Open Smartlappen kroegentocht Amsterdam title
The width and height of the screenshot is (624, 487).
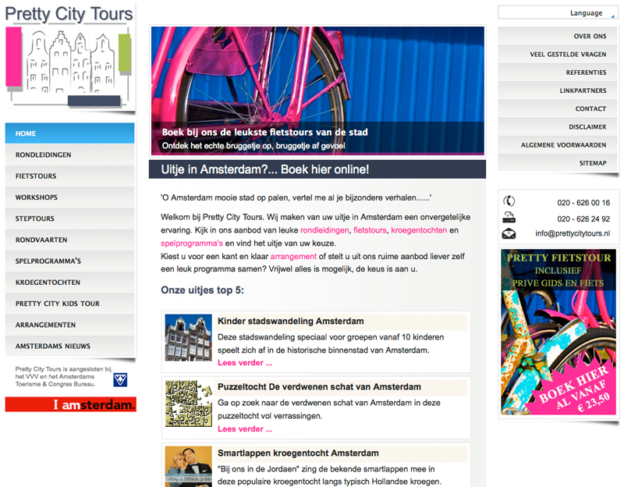tap(298, 453)
